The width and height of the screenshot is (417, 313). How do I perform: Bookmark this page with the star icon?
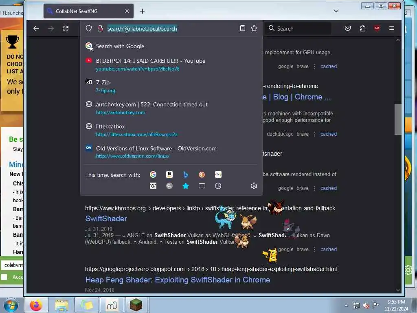254,28
